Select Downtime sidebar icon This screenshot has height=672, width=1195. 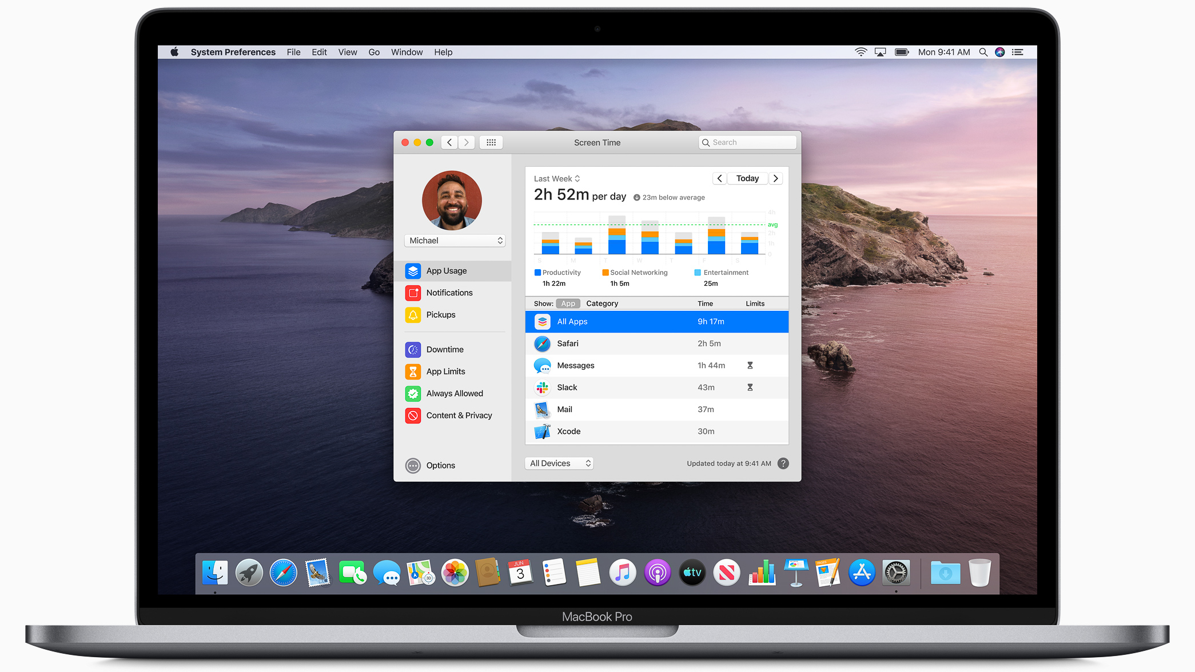413,348
